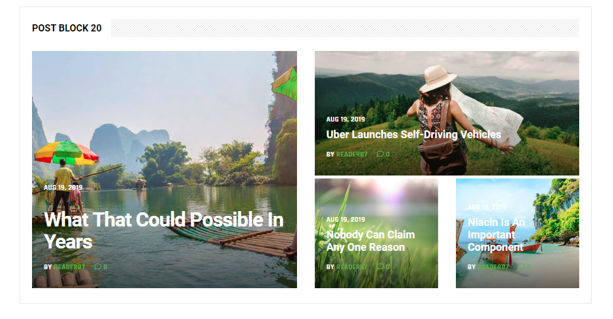This screenshot has height=319, width=613.
Task: Click Aug 19, 2019 date on raft post
Action: [x=63, y=187]
